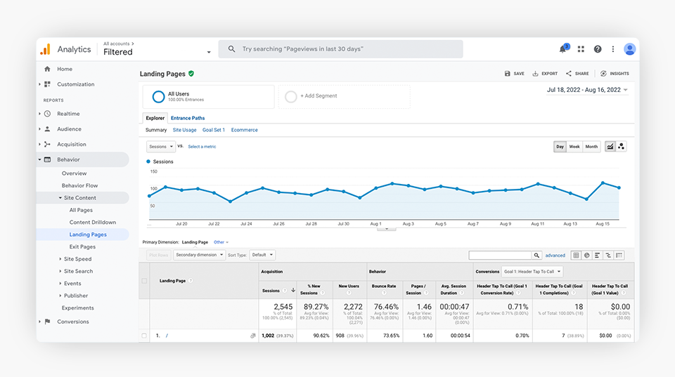Open the notifications bell icon
The width and height of the screenshot is (675, 377).
point(562,49)
